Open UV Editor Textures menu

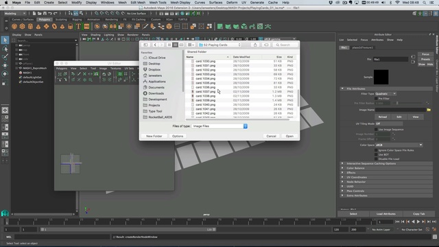click(116, 69)
